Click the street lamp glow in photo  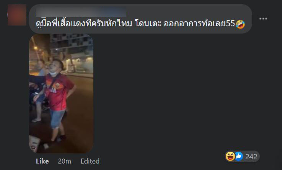tap(36, 48)
